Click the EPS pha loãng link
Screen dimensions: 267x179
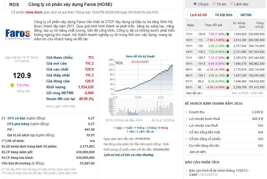18,124
